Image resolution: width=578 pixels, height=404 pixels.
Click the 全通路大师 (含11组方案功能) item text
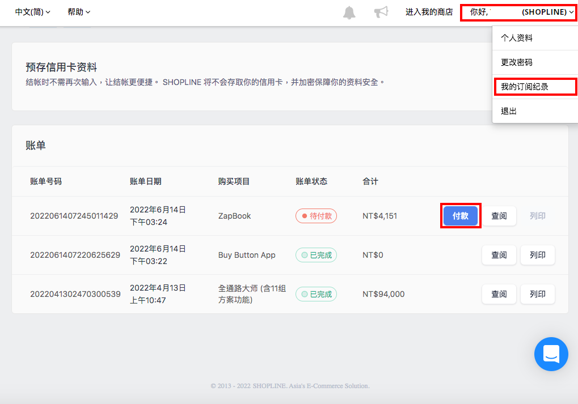252,294
